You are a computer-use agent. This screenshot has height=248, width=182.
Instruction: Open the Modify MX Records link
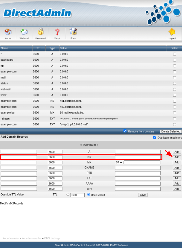12,203
